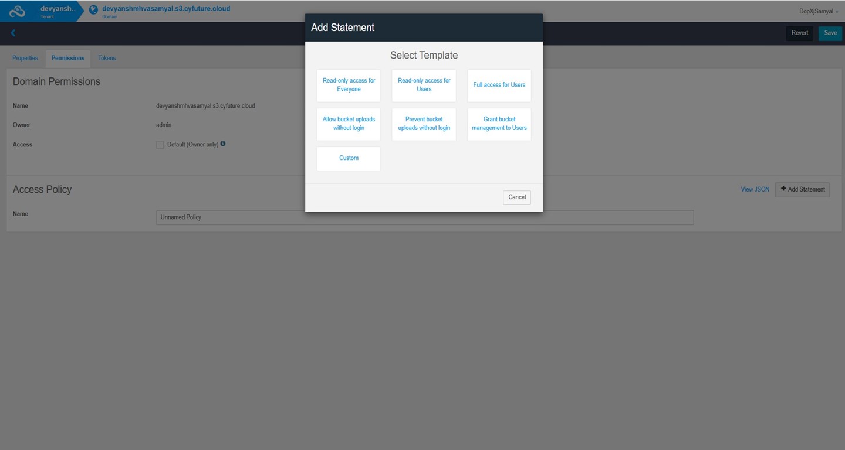This screenshot has width=845, height=450.
Task: Save the domain permission changes
Action: click(x=830, y=33)
